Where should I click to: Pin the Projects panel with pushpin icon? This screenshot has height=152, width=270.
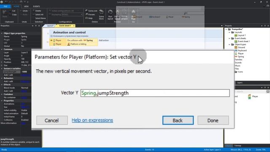[x=265, y=26]
